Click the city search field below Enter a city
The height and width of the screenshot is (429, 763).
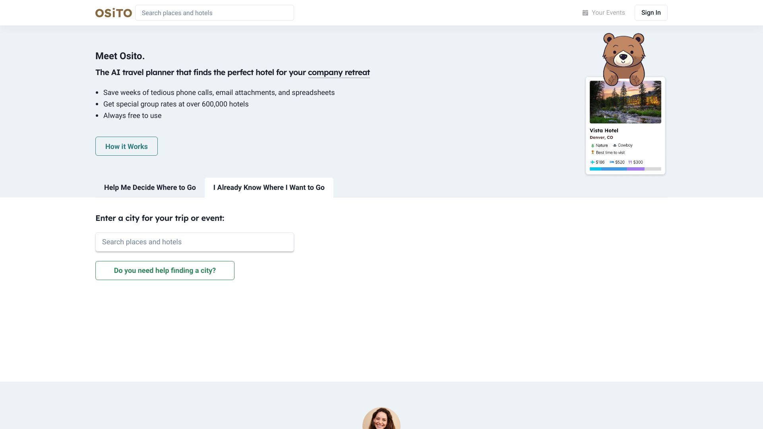tap(194, 242)
